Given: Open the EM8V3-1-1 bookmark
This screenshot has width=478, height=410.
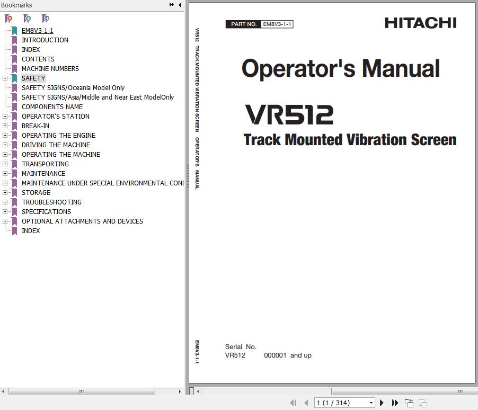Looking at the screenshot, I should click(x=37, y=31).
